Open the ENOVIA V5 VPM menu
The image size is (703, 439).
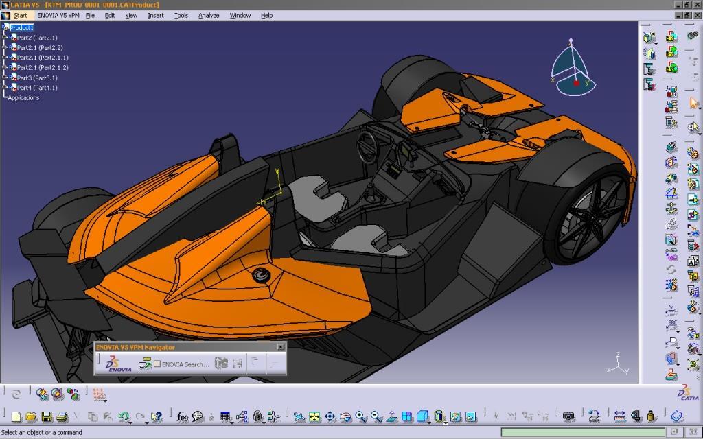[58, 15]
